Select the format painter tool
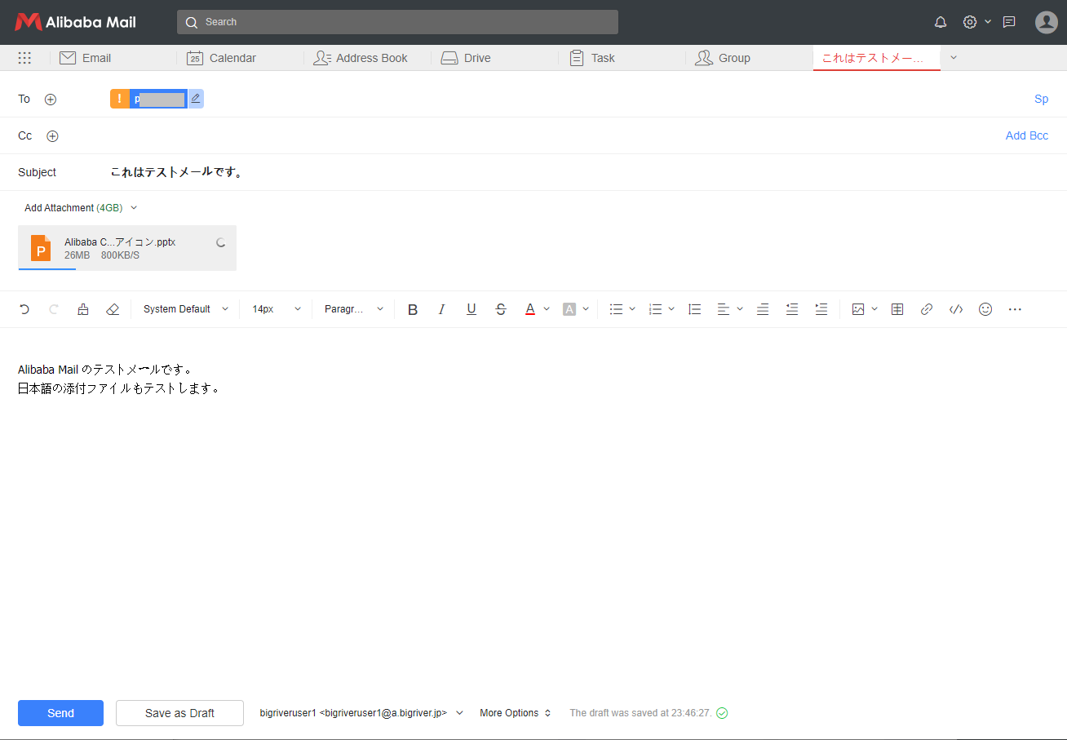 click(83, 309)
